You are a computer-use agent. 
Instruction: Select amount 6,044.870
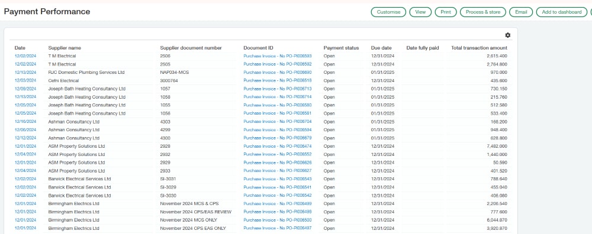497,220
